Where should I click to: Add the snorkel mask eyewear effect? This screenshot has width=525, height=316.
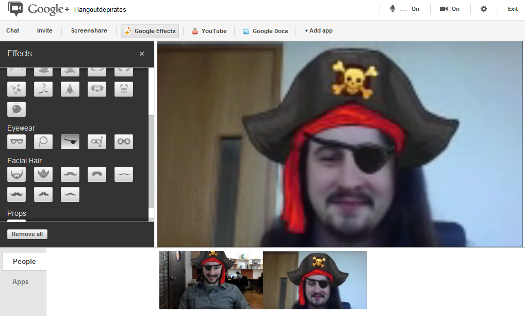97,141
